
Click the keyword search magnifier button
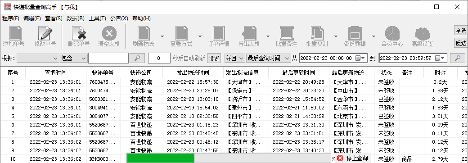click(x=137, y=58)
